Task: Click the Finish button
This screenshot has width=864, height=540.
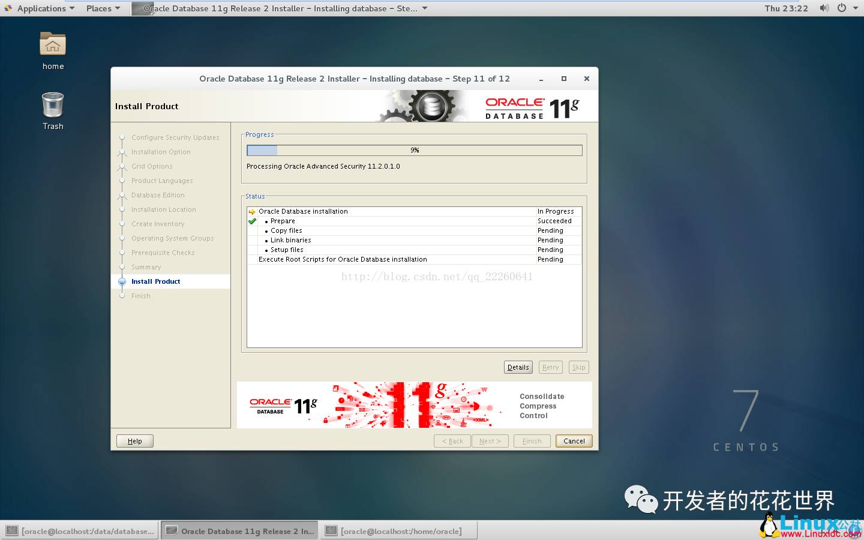Action: click(x=532, y=441)
